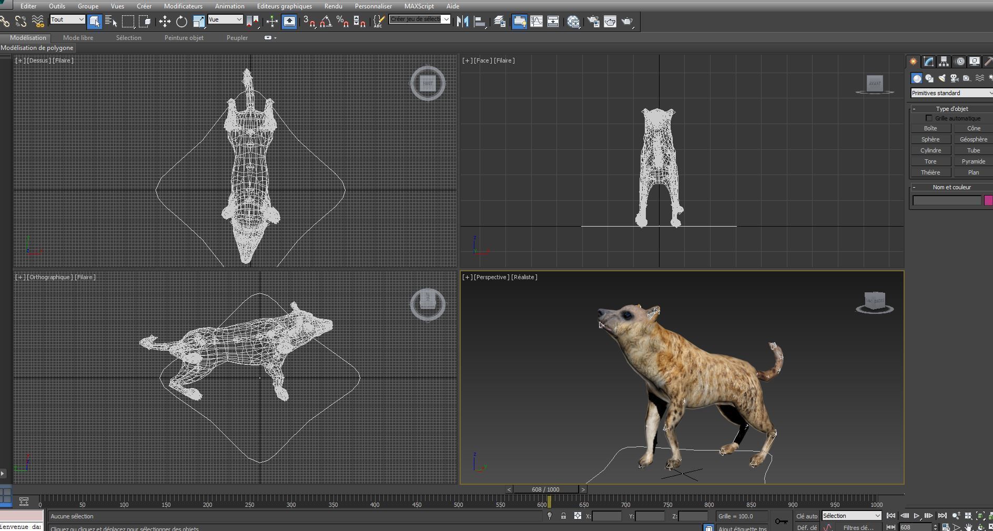The width and height of the screenshot is (993, 531).
Task: Click the timeline next-frame arrow beside 608 / 1000
Action: [583, 489]
